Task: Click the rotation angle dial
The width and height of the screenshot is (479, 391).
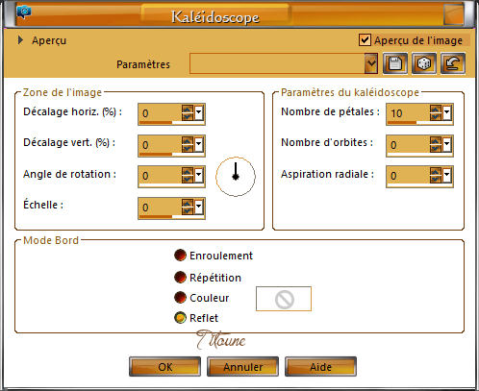Action: click(x=236, y=177)
